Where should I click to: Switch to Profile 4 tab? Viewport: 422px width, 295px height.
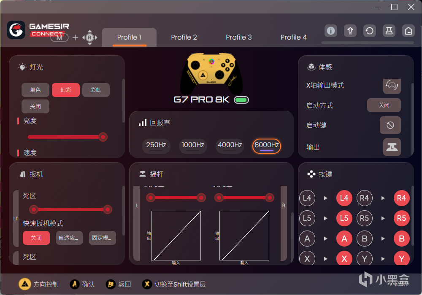click(294, 38)
